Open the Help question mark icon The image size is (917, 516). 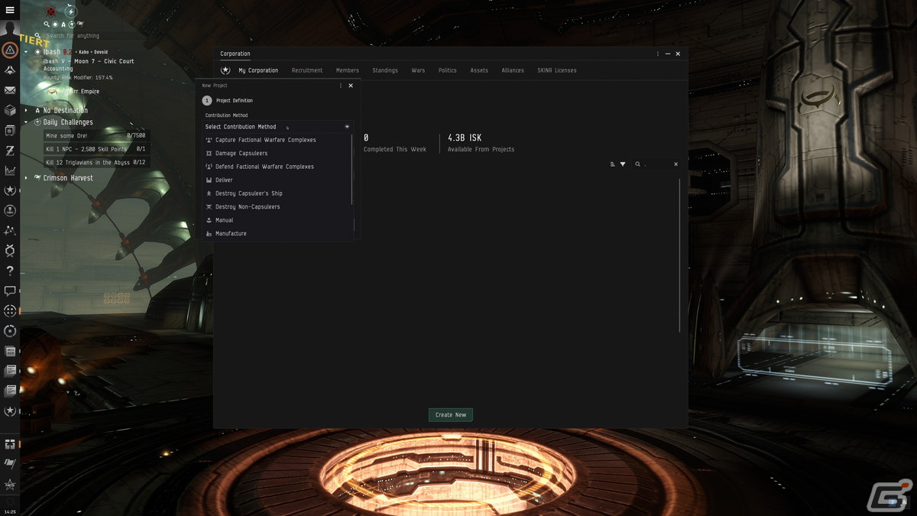coord(10,271)
